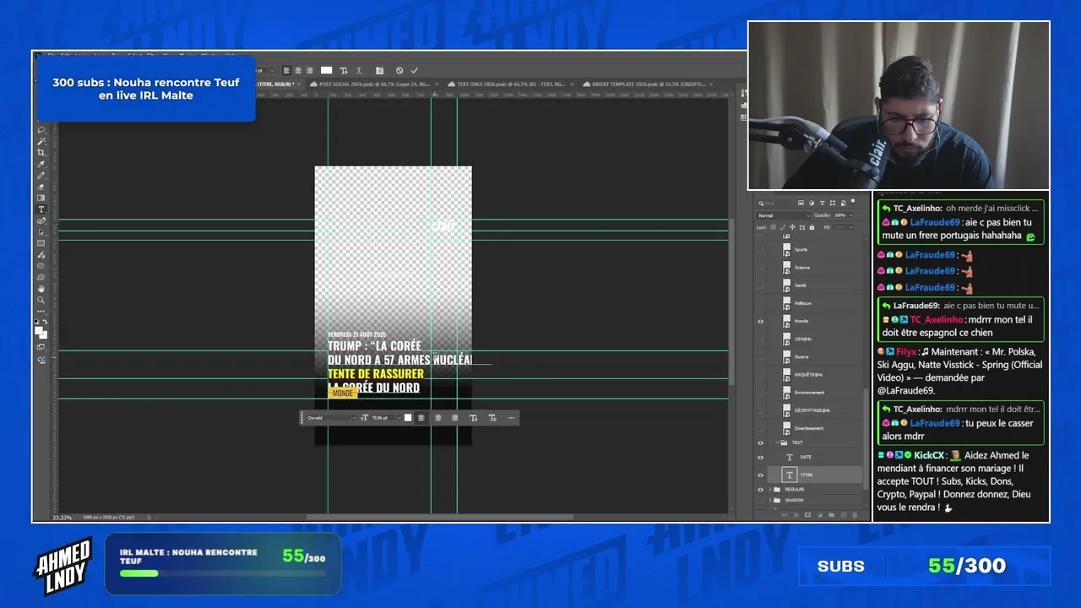Image resolution: width=1081 pixels, height=608 pixels.
Task: Select the Hand tool
Action: pyautogui.click(x=41, y=289)
